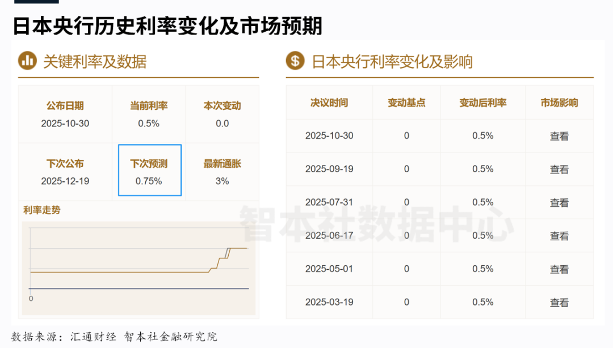Image resolution: width=613 pixels, height=348 pixels.
Task: View market impact for 2025-07-31 row
Action: [x=559, y=203]
